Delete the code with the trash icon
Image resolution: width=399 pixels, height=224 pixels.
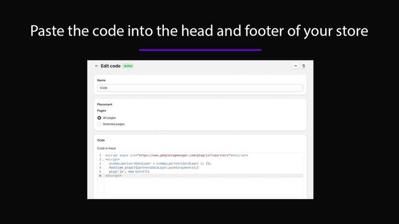coord(304,66)
